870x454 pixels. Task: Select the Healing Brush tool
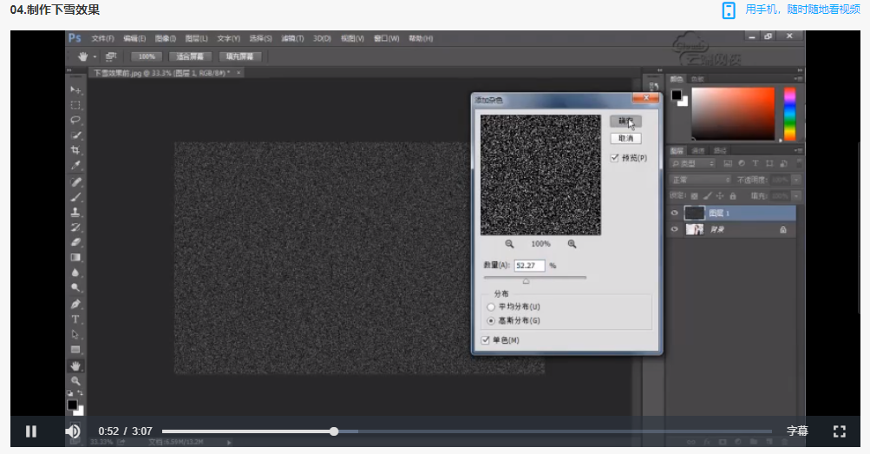click(75, 182)
